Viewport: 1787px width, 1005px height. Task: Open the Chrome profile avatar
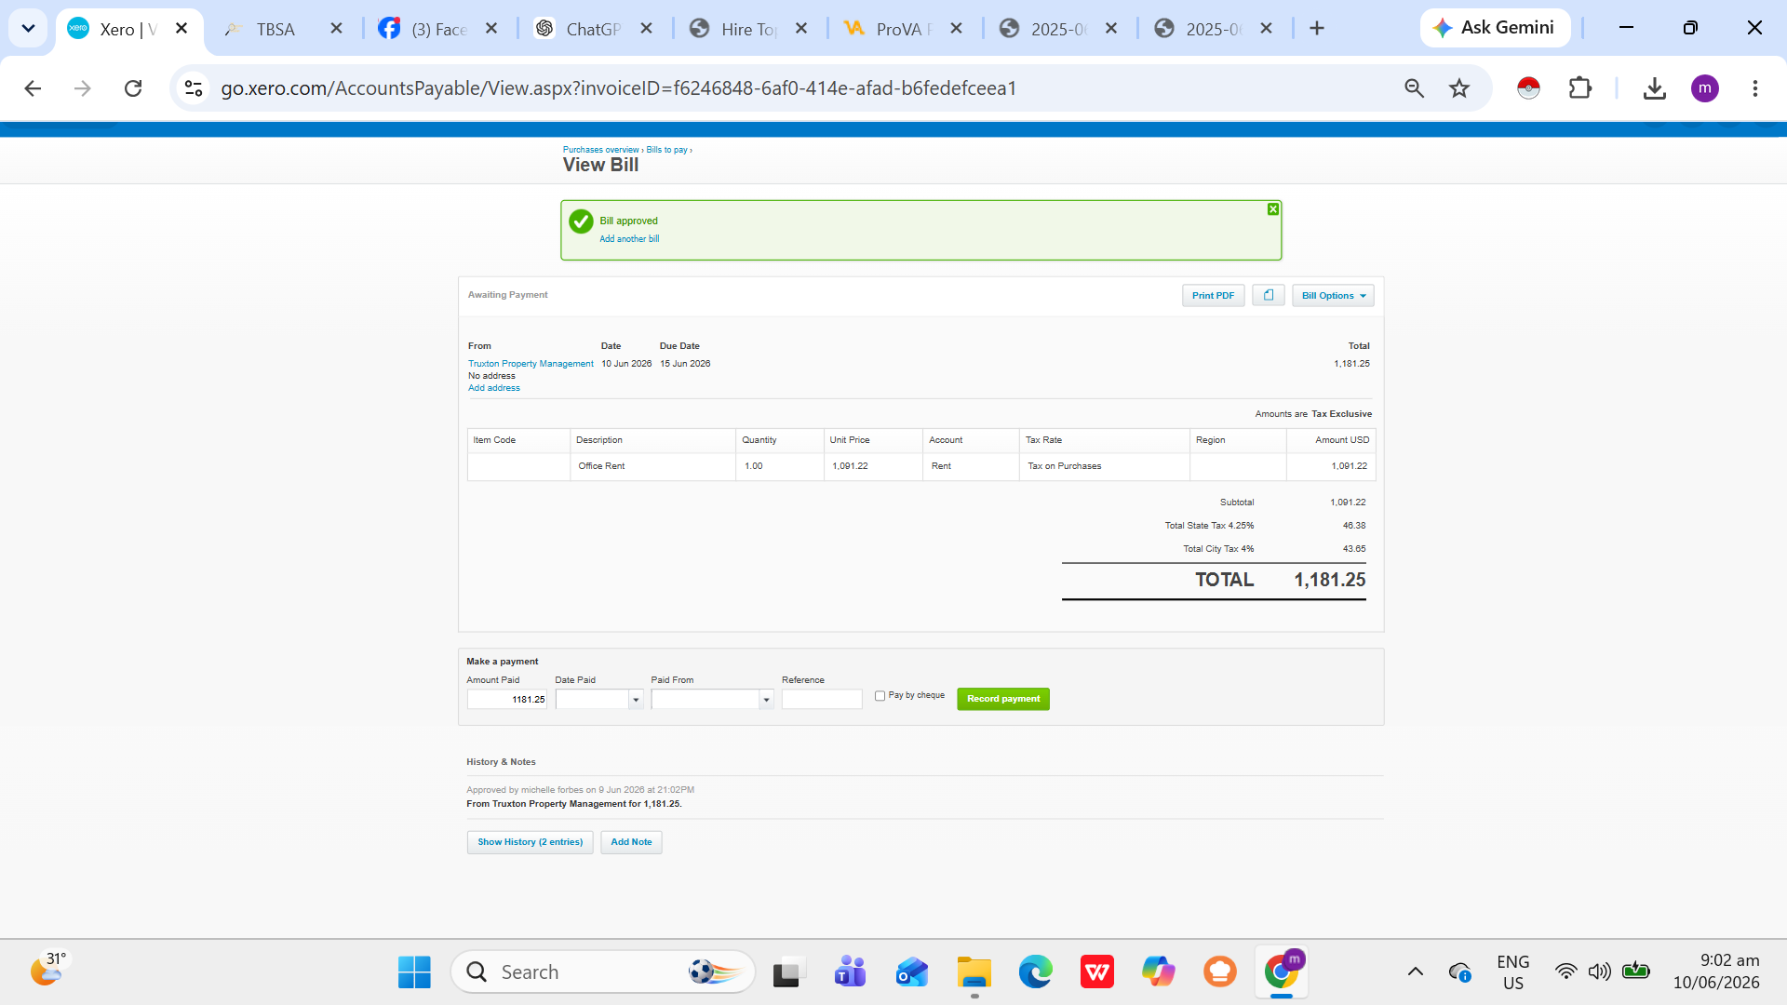tap(1704, 88)
